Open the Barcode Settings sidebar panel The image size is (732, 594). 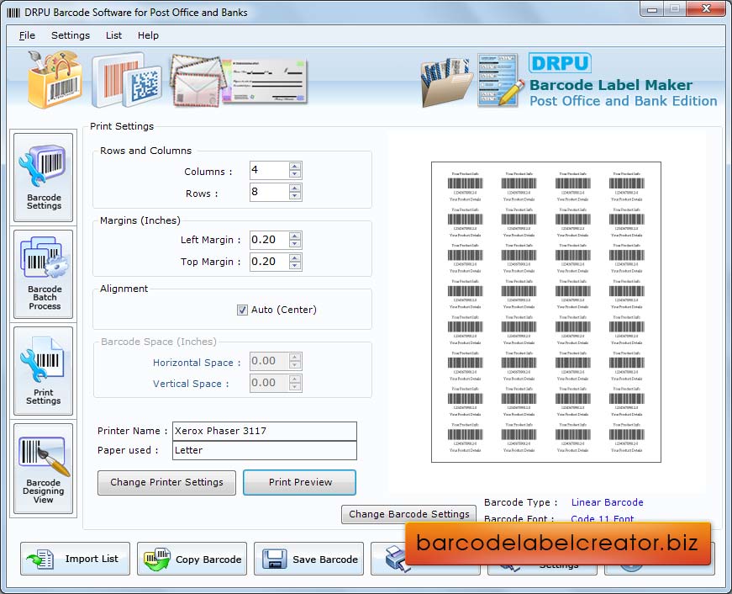tap(44, 178)
